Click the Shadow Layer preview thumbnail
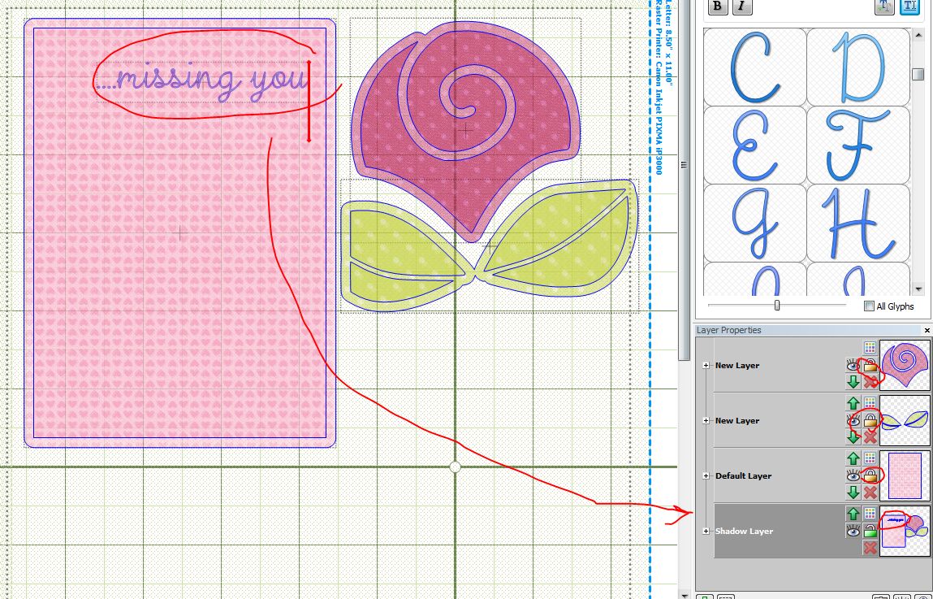The width and height of the screenshot is (933, 599). coord(904,532)
